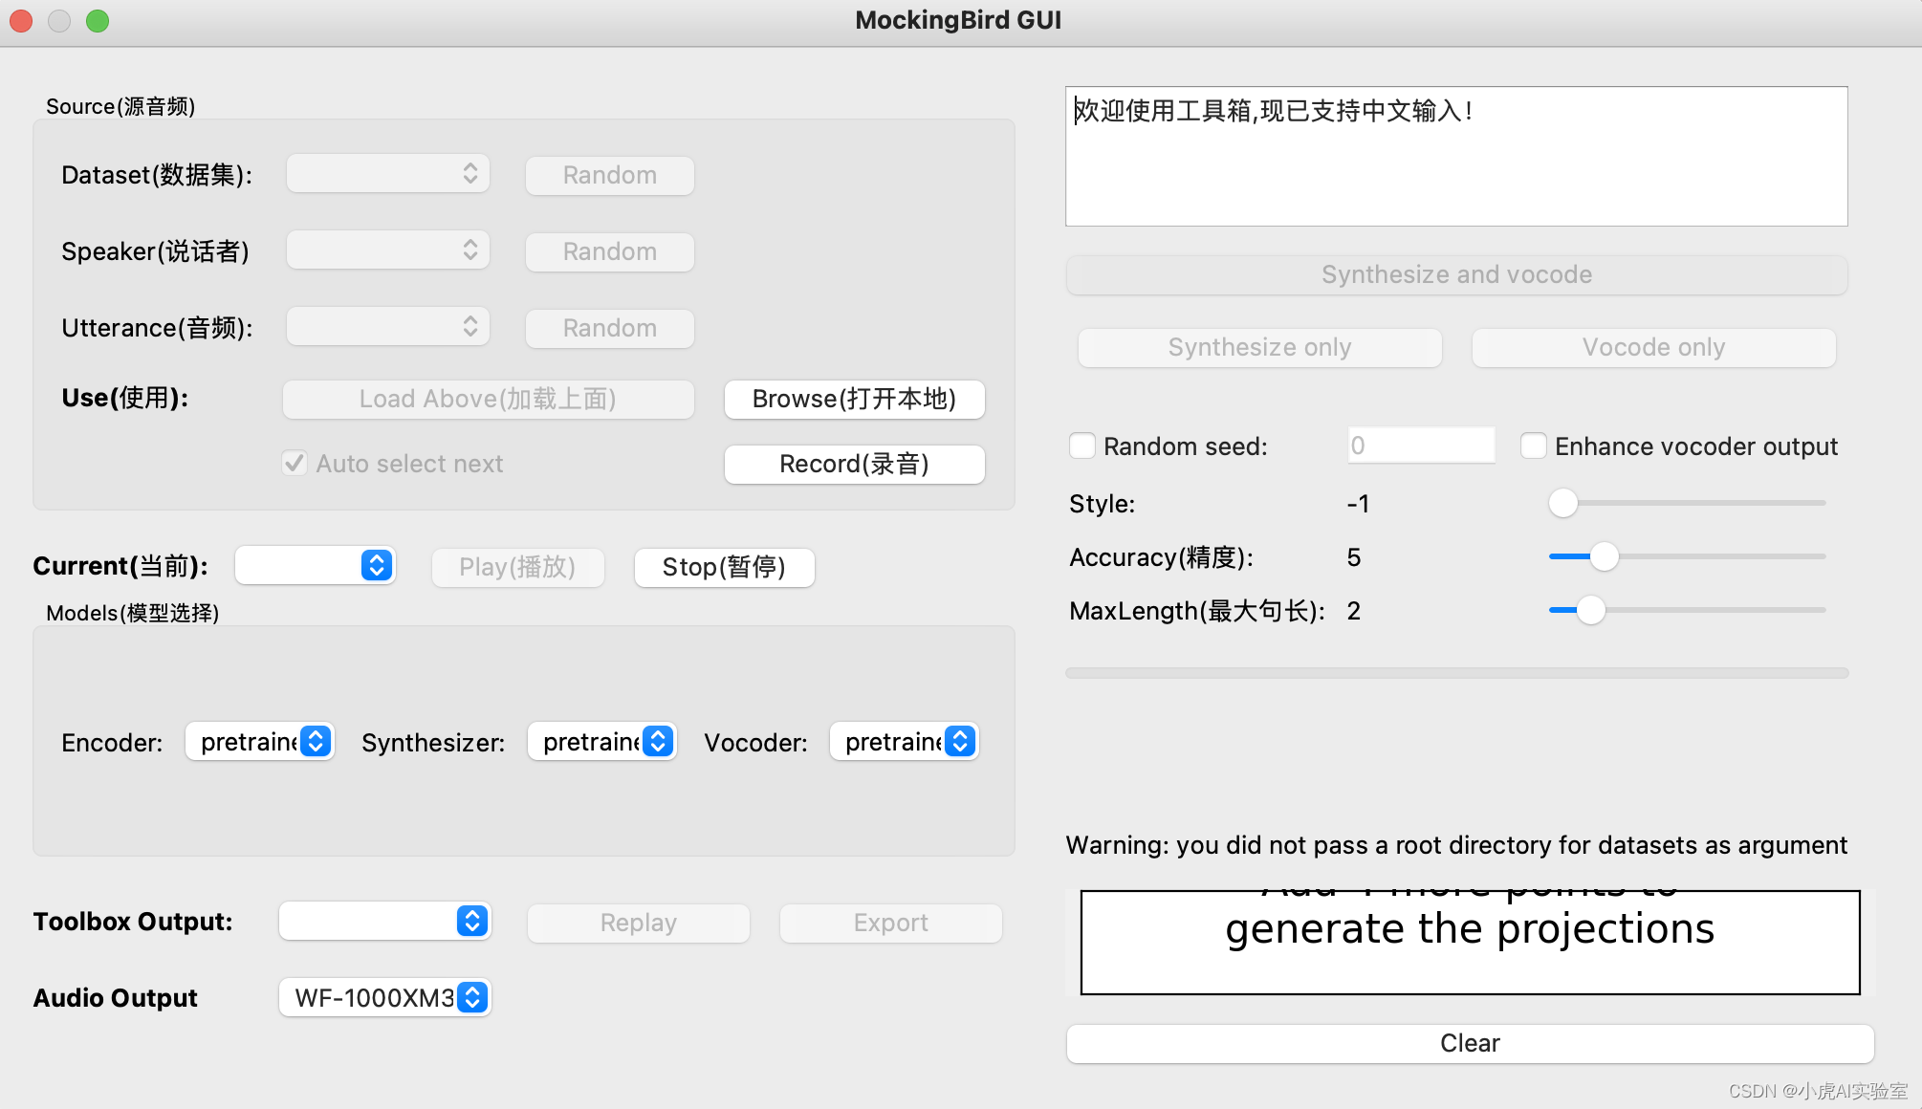Enable the Random seed checkbox
The width and height of the screenshot is (1922, 1109).
click(x=1083, y=445)
